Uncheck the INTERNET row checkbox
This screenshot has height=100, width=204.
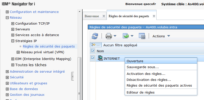pos(93,57)
